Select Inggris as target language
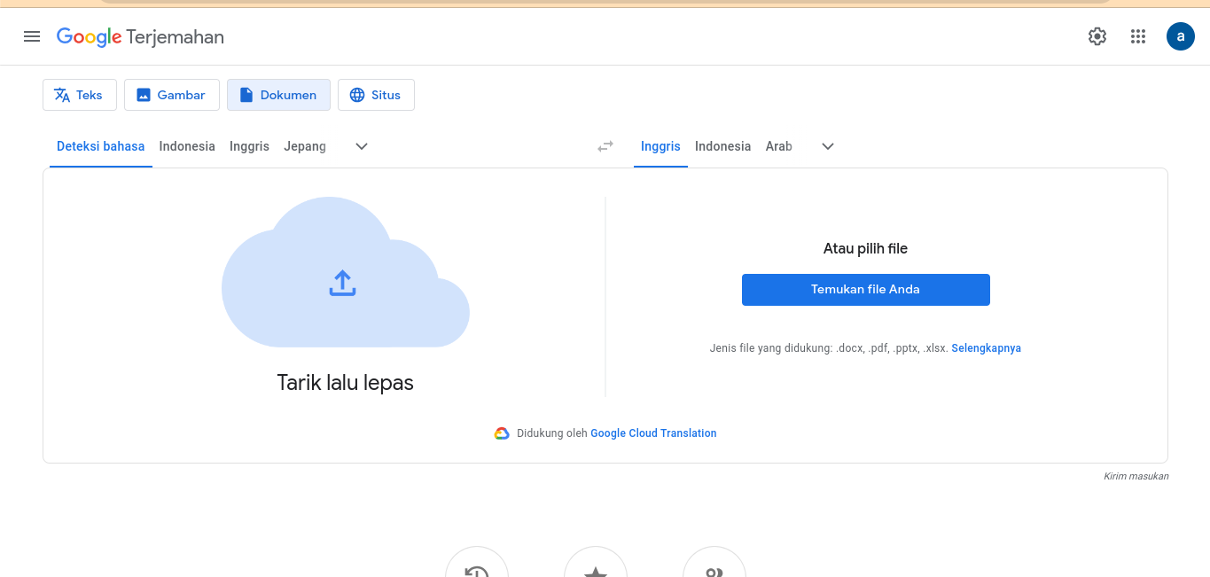The height and width of the screenshot is (577, 1210). (660, 146)
